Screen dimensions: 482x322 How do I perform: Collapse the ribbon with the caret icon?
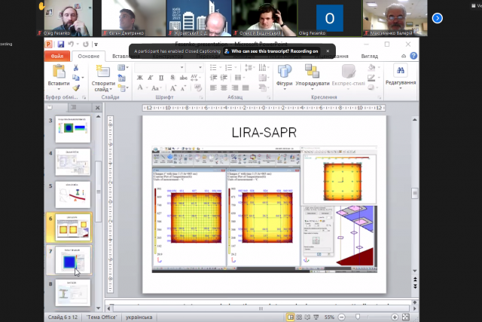(x=404, y=56)
